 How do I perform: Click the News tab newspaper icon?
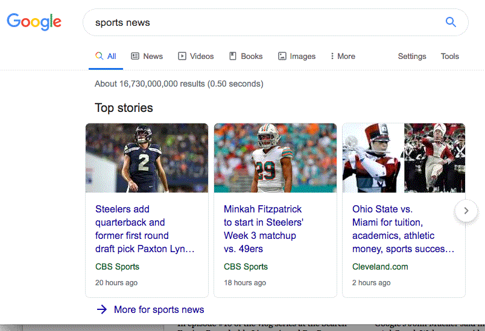[x=135, y=56]
